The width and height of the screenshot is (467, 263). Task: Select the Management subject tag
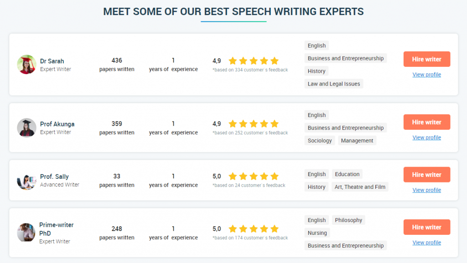point(357,141)
